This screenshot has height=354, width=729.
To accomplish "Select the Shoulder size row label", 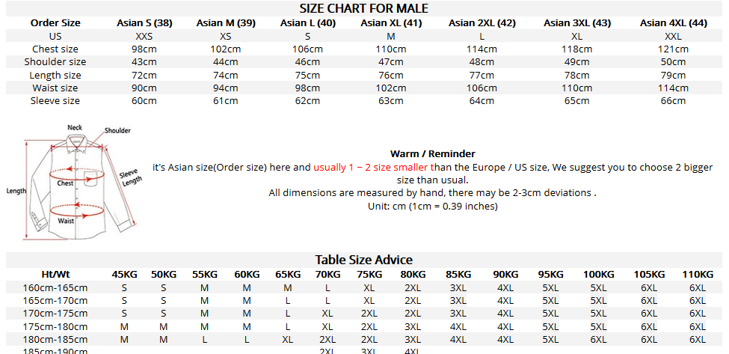I will click(55, 61).
